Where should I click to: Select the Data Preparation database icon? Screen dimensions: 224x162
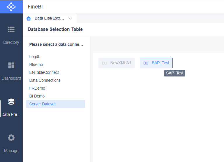click(11, 102)
